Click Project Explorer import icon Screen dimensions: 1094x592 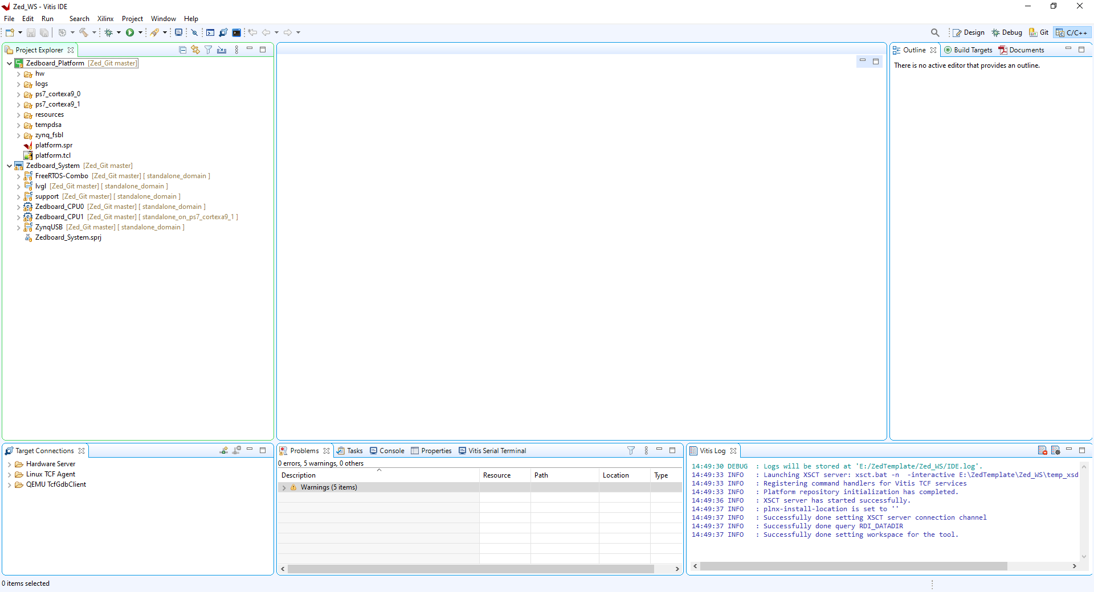(x=222, y=50)
